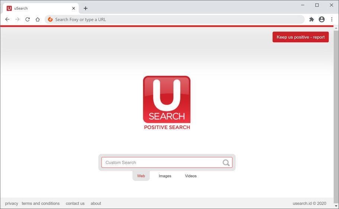Select the uSearch browser tab
This screenshot has height=209, width=339.
[41, 8]
